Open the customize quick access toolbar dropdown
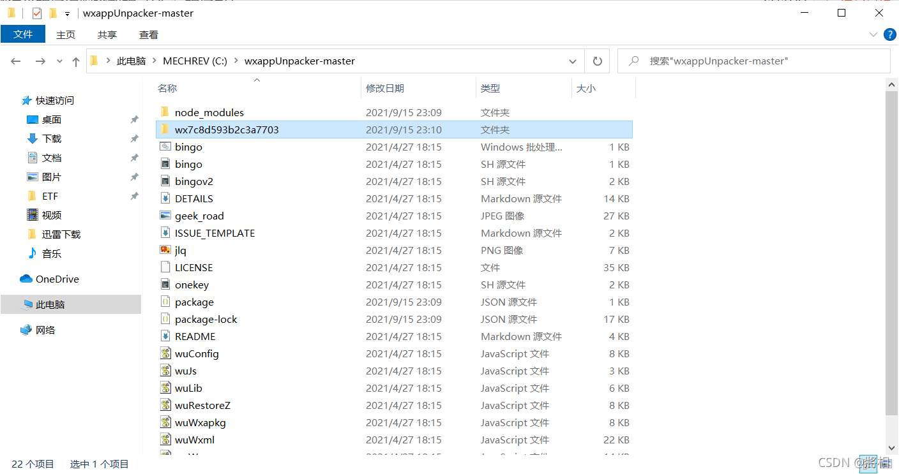899x474 pixels. (x=66, y=13)
